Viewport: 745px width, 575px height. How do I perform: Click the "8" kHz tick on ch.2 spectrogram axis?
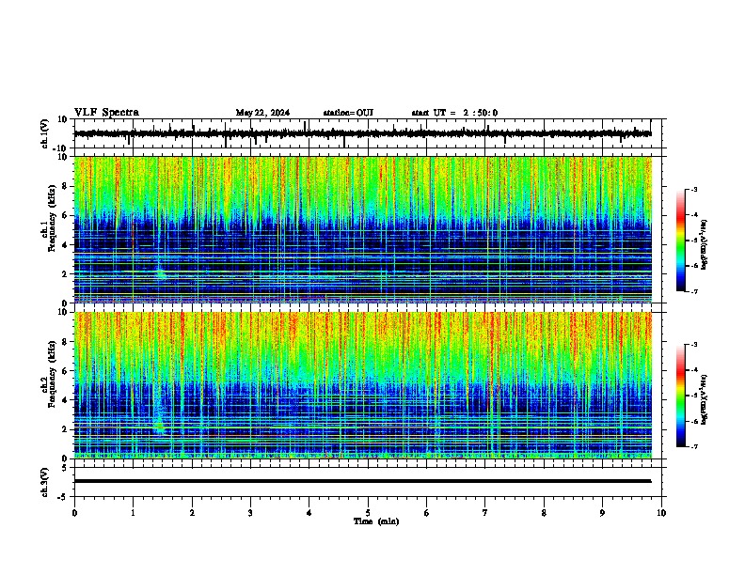coord(66,342)
